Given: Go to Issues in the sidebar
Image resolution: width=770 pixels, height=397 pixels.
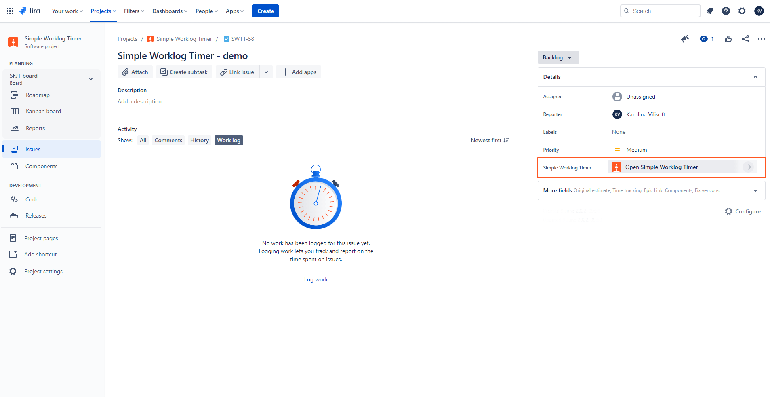Looking at the screenshot, I should coord(51,149).
